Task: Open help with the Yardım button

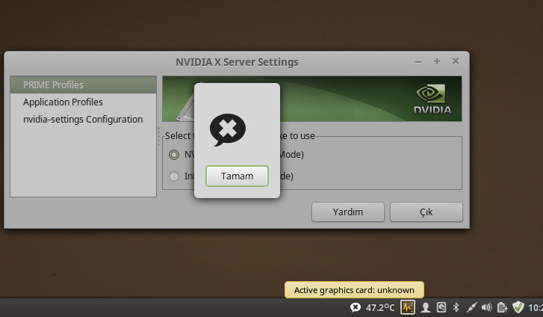Action: (x=348, y=212)
